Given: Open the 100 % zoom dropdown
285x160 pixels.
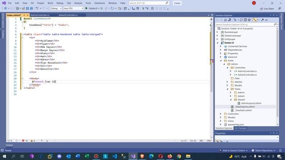Looking at the screenshot, I should tap(12, 140).
